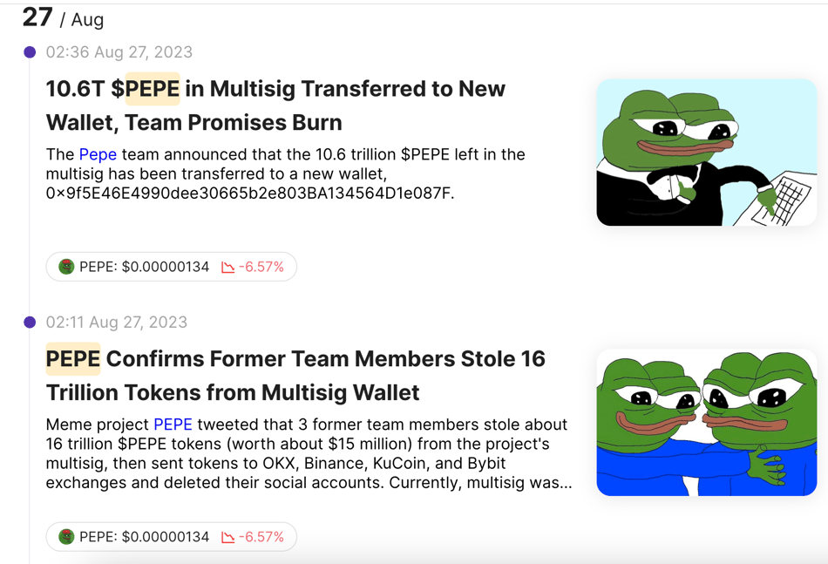Click the -6.57% change in second price pill

click(261, 537)
